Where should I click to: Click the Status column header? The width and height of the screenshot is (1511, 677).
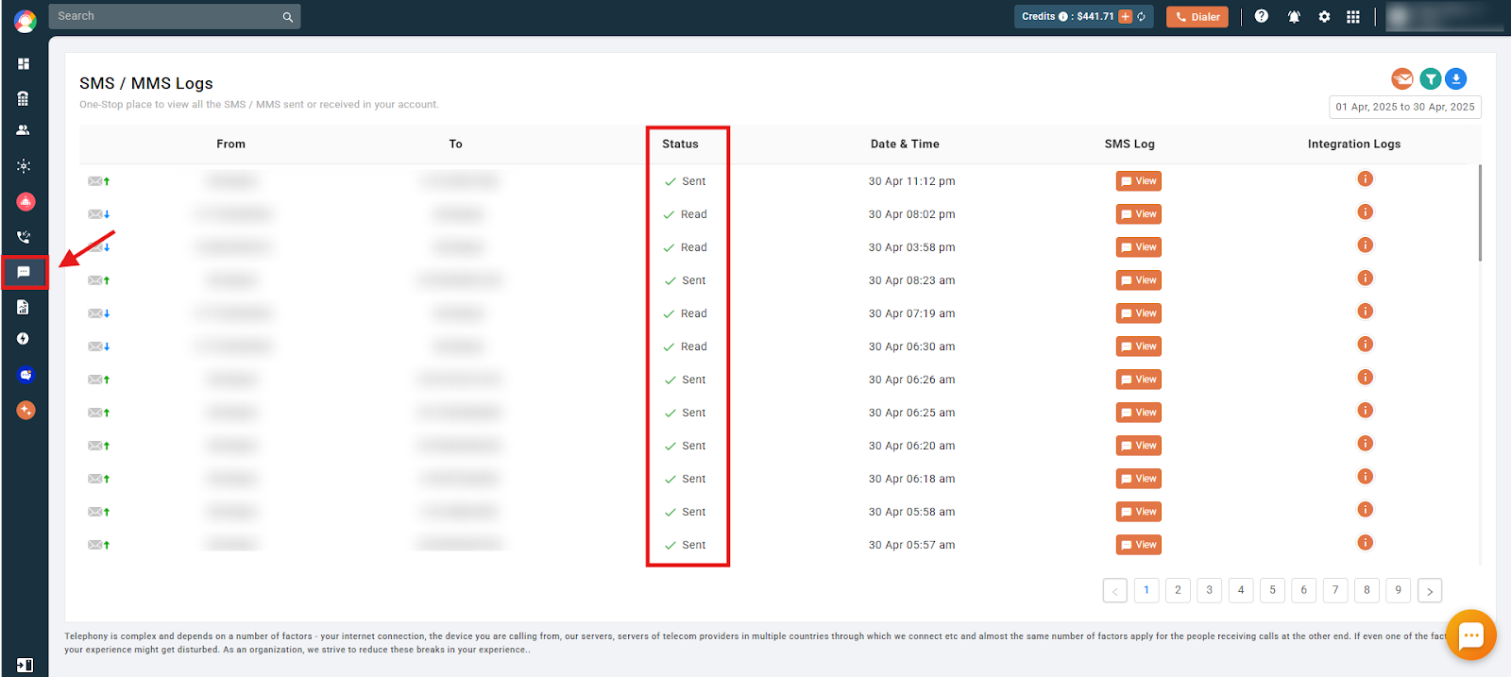click(680, 144)
